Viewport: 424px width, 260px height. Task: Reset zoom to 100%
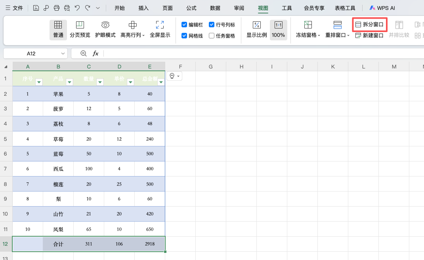pyautogui.click(x=278, y=30)
